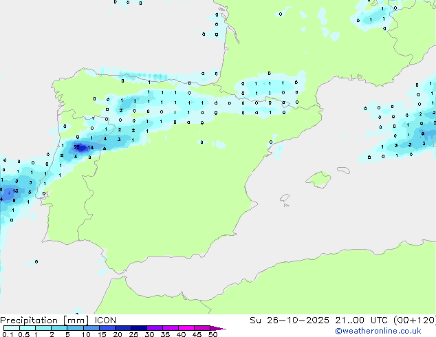436x337 pixels.
Task: Click the Ibiza island outline
Action: pyautogui.click(x=285, y=198)
